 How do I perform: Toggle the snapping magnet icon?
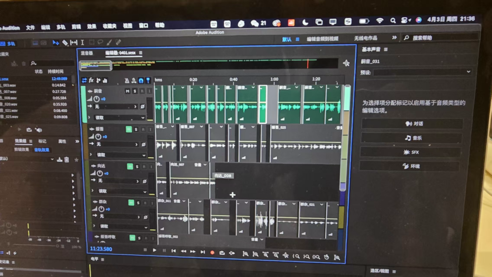pyautogui.click(x=141, y=81)
